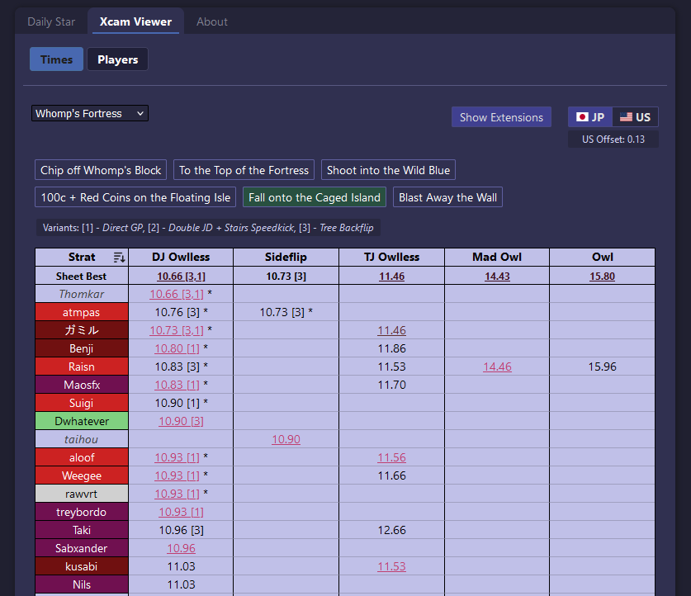Click player name treybordo
691x596 pixels.
click(x=82, y=512)
